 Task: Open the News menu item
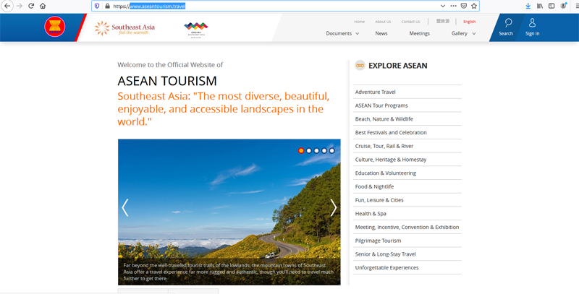coord(381,33)
